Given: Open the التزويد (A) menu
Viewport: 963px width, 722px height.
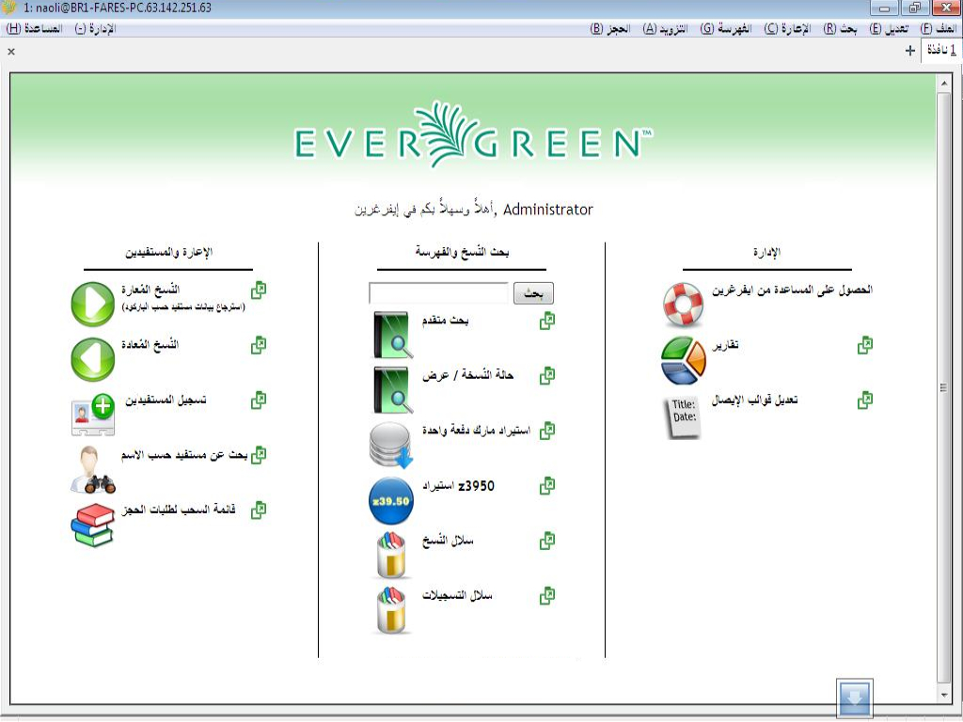Looking at the screenshot, I should [x=665, y=28].
